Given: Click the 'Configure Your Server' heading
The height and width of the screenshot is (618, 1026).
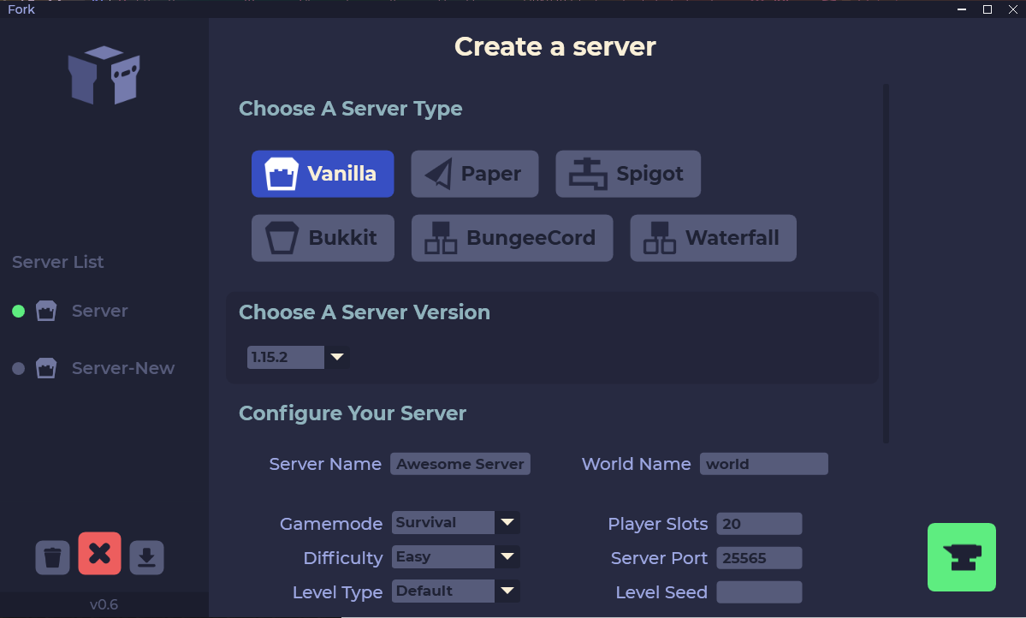Looking at the screenshot, I should (x=353, y=413).
